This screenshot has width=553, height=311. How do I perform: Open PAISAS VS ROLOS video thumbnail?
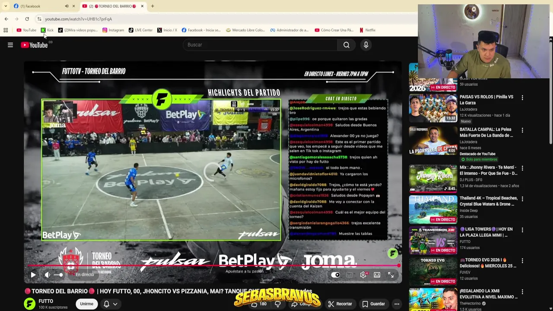pyautogui.click(x=433, y=108)
